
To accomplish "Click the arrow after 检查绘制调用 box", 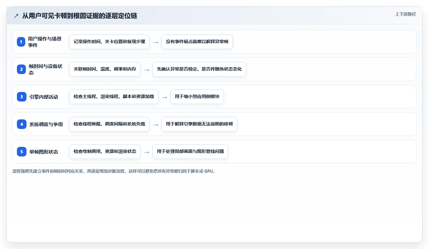I will (147, 152).
